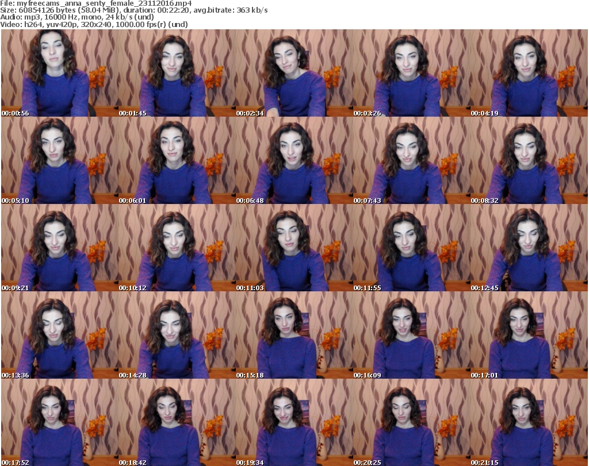Click the video frame at 00:21:15

(529, 422)
